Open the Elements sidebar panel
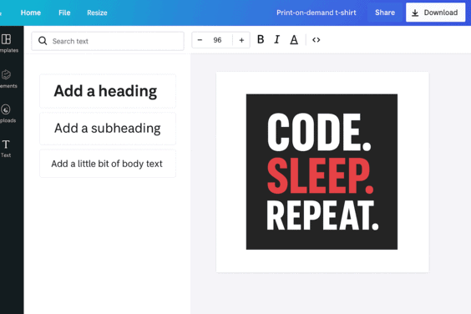Viewport: 471px width, 314px height. coord(7,78)
